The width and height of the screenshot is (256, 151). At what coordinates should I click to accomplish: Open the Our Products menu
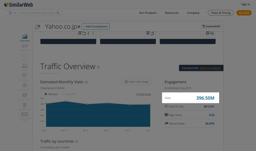point(148,13)
